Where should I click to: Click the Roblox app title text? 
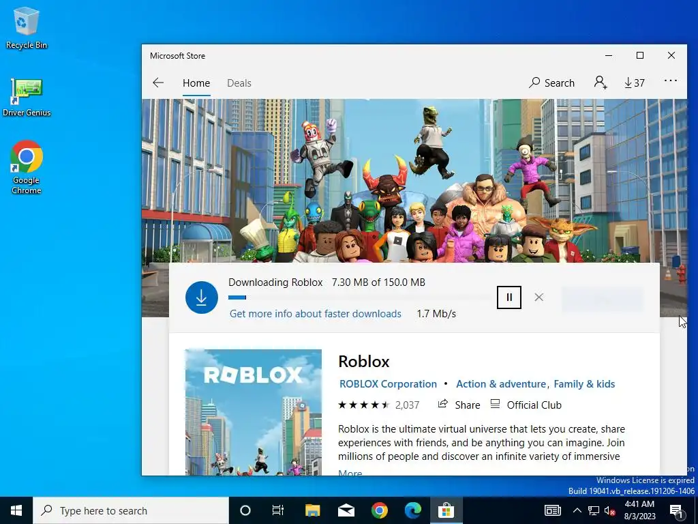364,362
